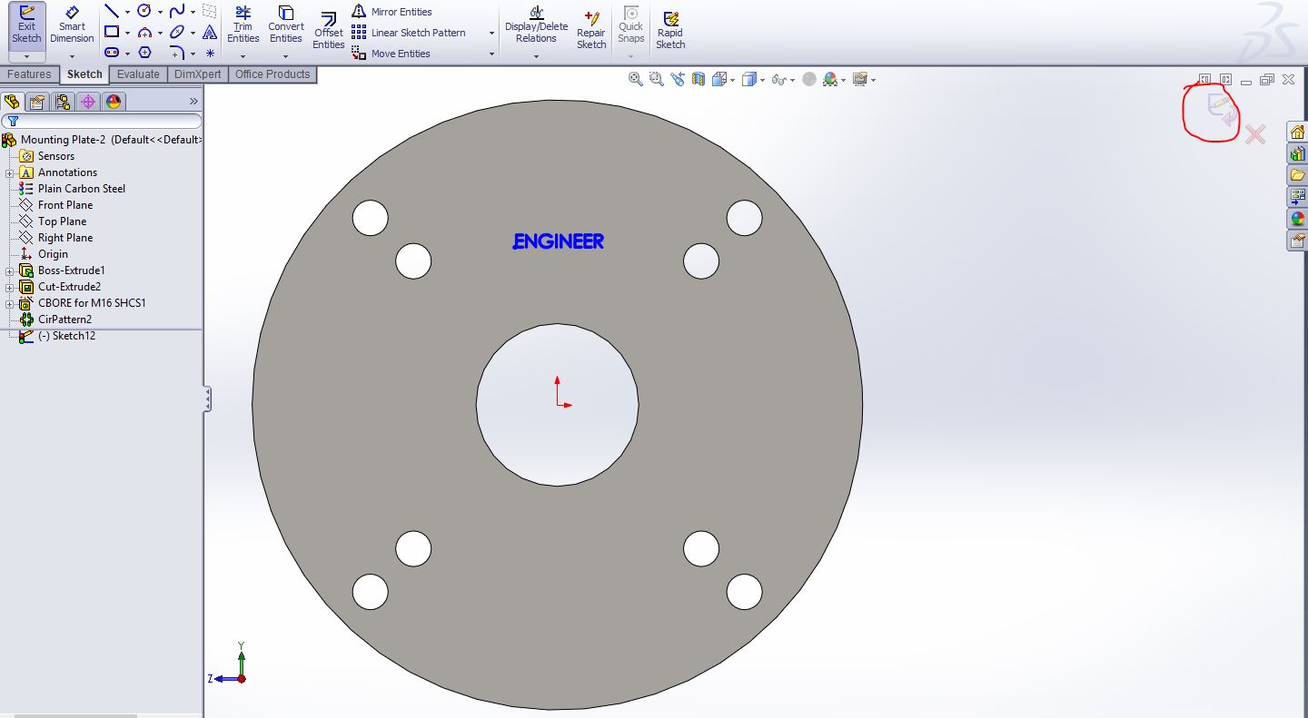Open ConfigurationManager panel tab
The image size is (1308, 718).
[63, 102]
